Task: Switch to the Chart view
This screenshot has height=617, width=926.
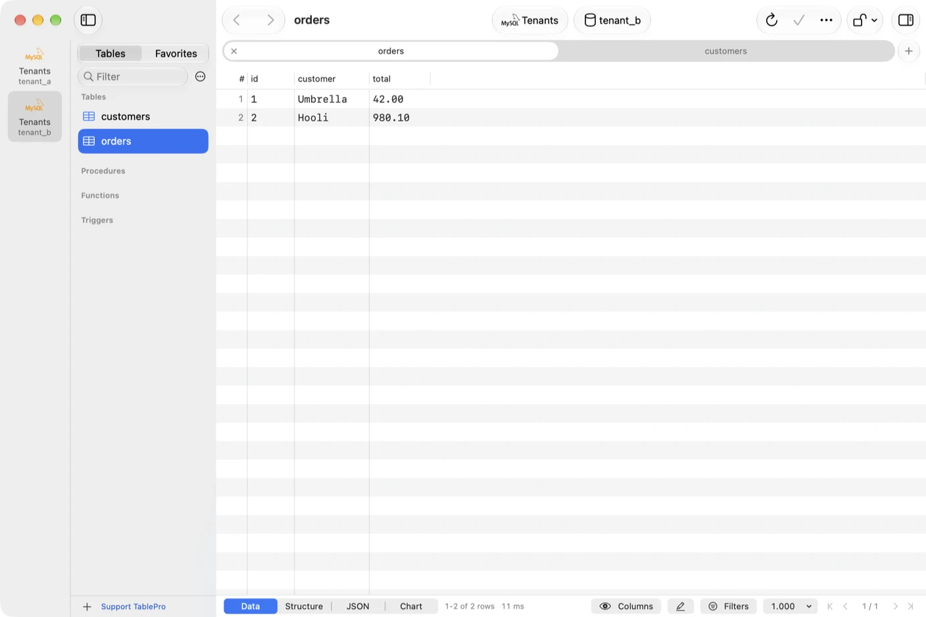Action: pyautogui.click(x=411, y=606)
